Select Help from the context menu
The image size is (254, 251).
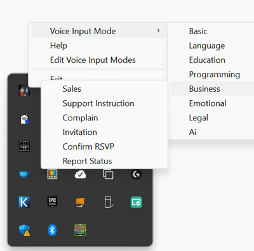click(x=58, y=46)
